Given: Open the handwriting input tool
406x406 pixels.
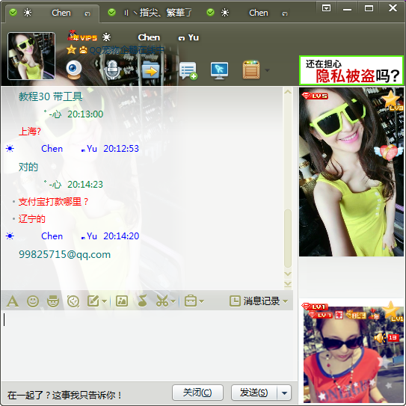Looking at the screenshot, I should tap(93, 301).
